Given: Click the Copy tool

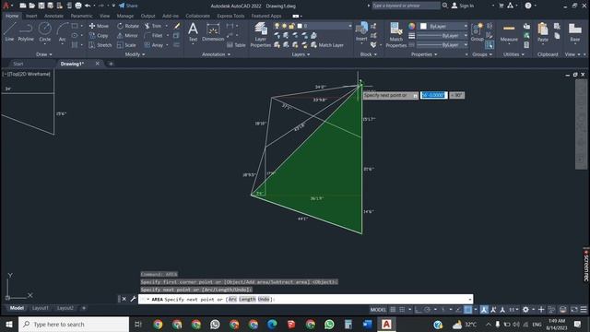Looking at the screenshot, I should 99,35.
